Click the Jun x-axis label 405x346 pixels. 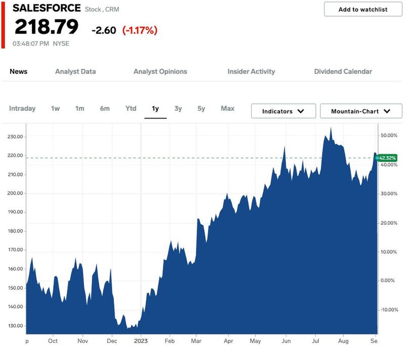286,341
